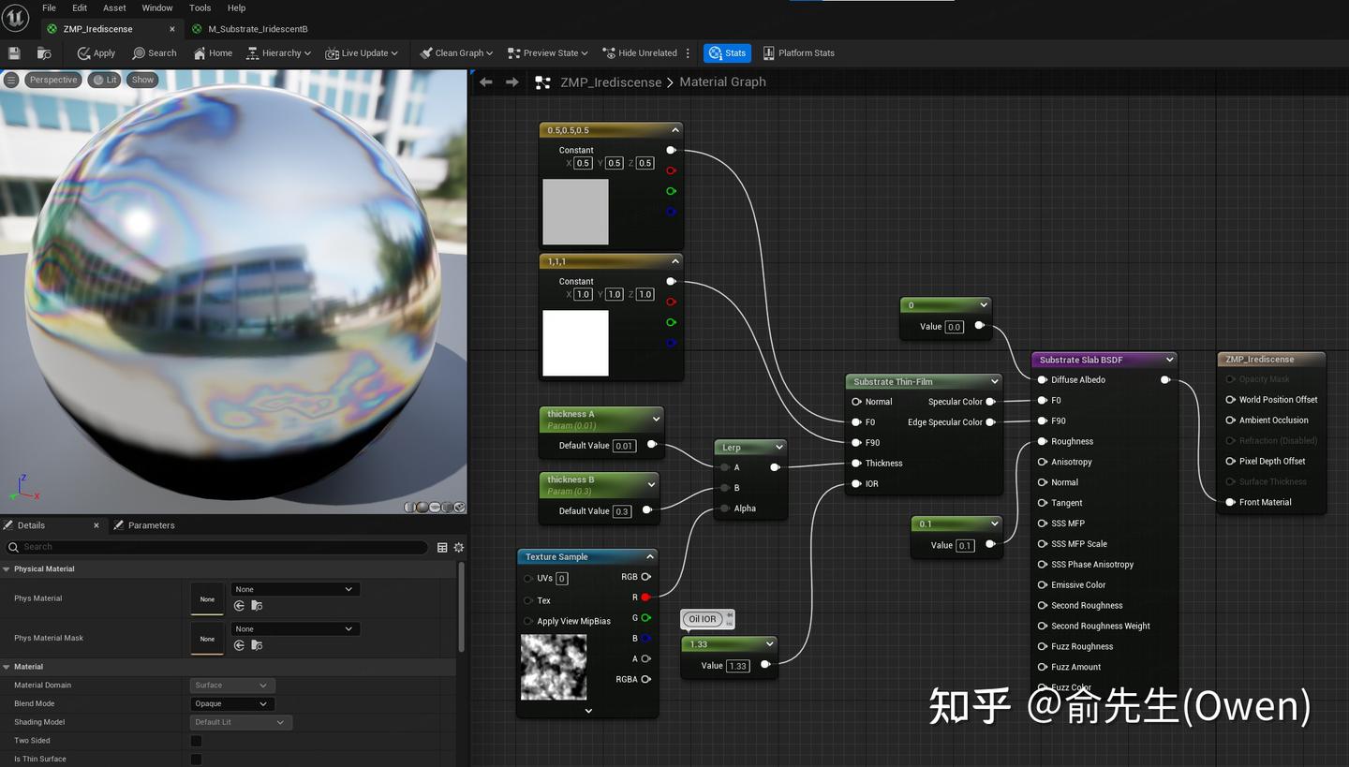Enable the Two Sided checkbox

(x=196, y=741)
